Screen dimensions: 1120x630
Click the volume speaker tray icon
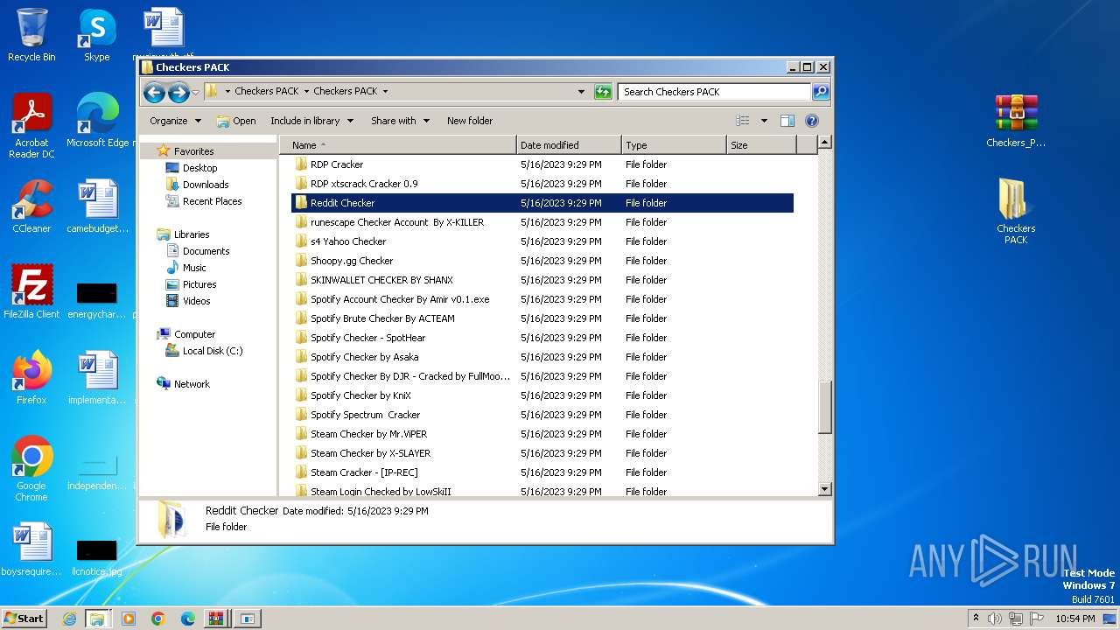[995, 619]
